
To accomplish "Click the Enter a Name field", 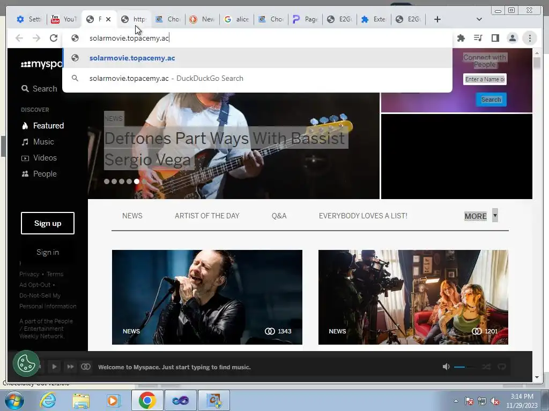I will click(x=485, y=79).
